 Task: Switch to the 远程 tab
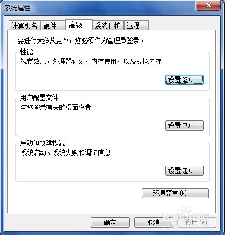tap(136, 26)
